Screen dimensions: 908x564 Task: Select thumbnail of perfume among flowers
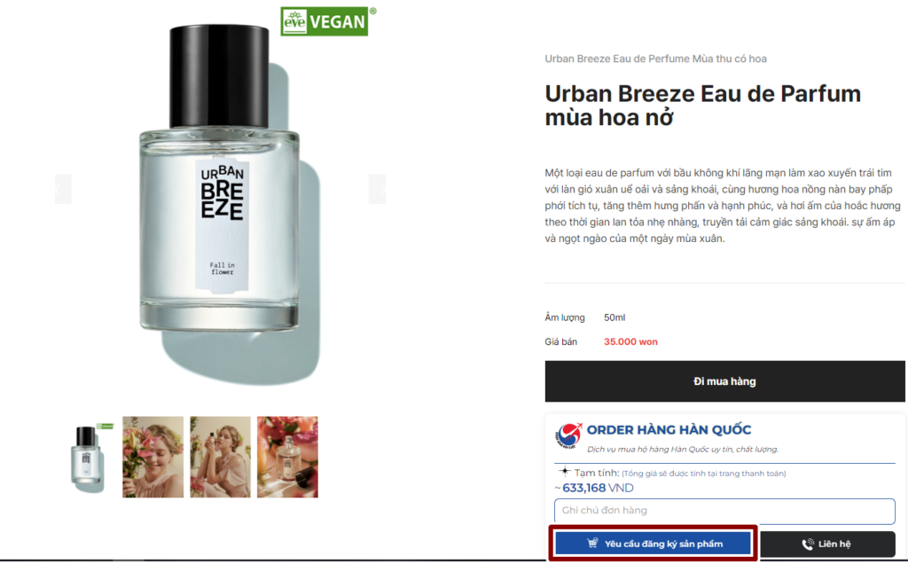pyautogui.click(x=288, y=457)
